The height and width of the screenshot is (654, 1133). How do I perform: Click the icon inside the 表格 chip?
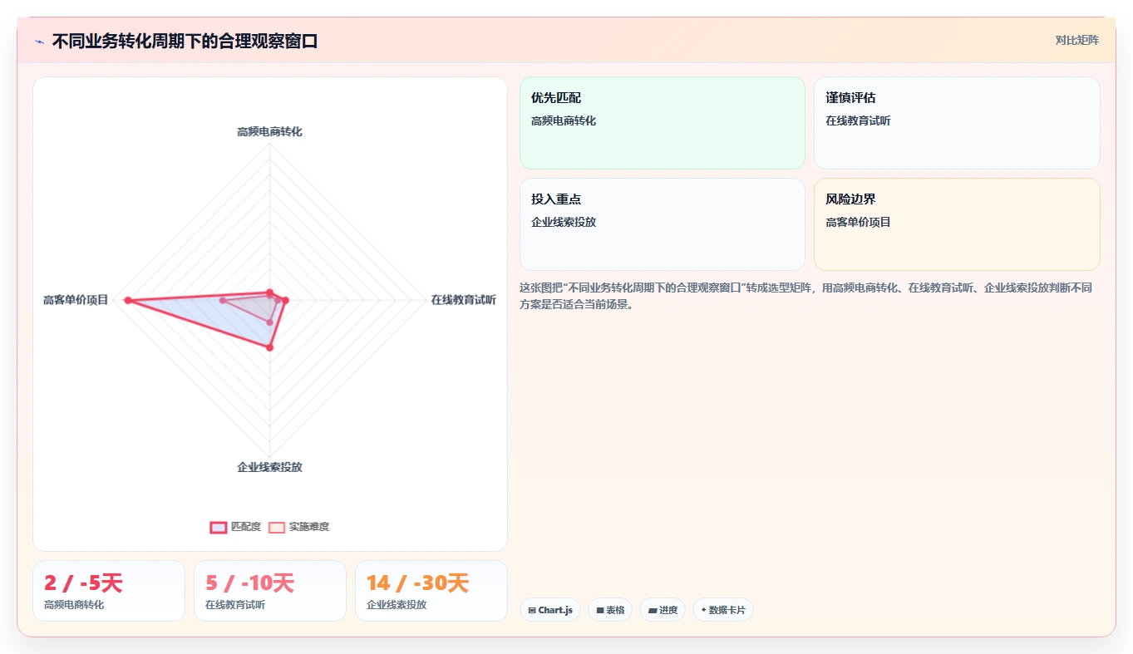point(600,610)
